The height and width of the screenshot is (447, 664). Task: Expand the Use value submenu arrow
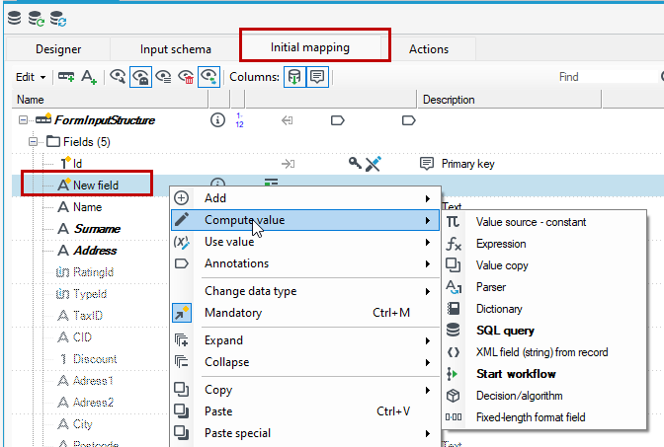(x=428, y=242)
